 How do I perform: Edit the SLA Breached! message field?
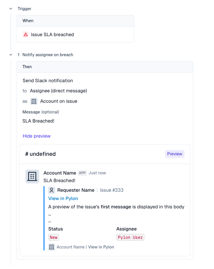(38, 121)
